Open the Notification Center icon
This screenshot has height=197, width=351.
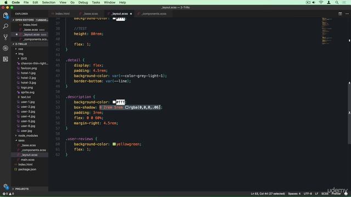tap(344, 2)
